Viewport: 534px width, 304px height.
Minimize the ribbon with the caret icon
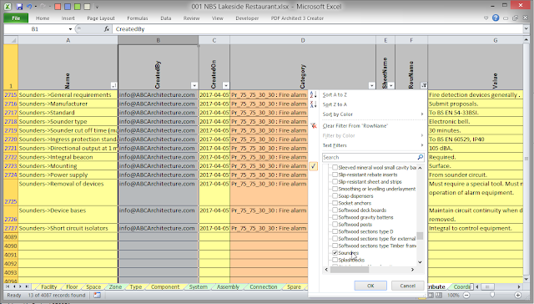(486, 18)
